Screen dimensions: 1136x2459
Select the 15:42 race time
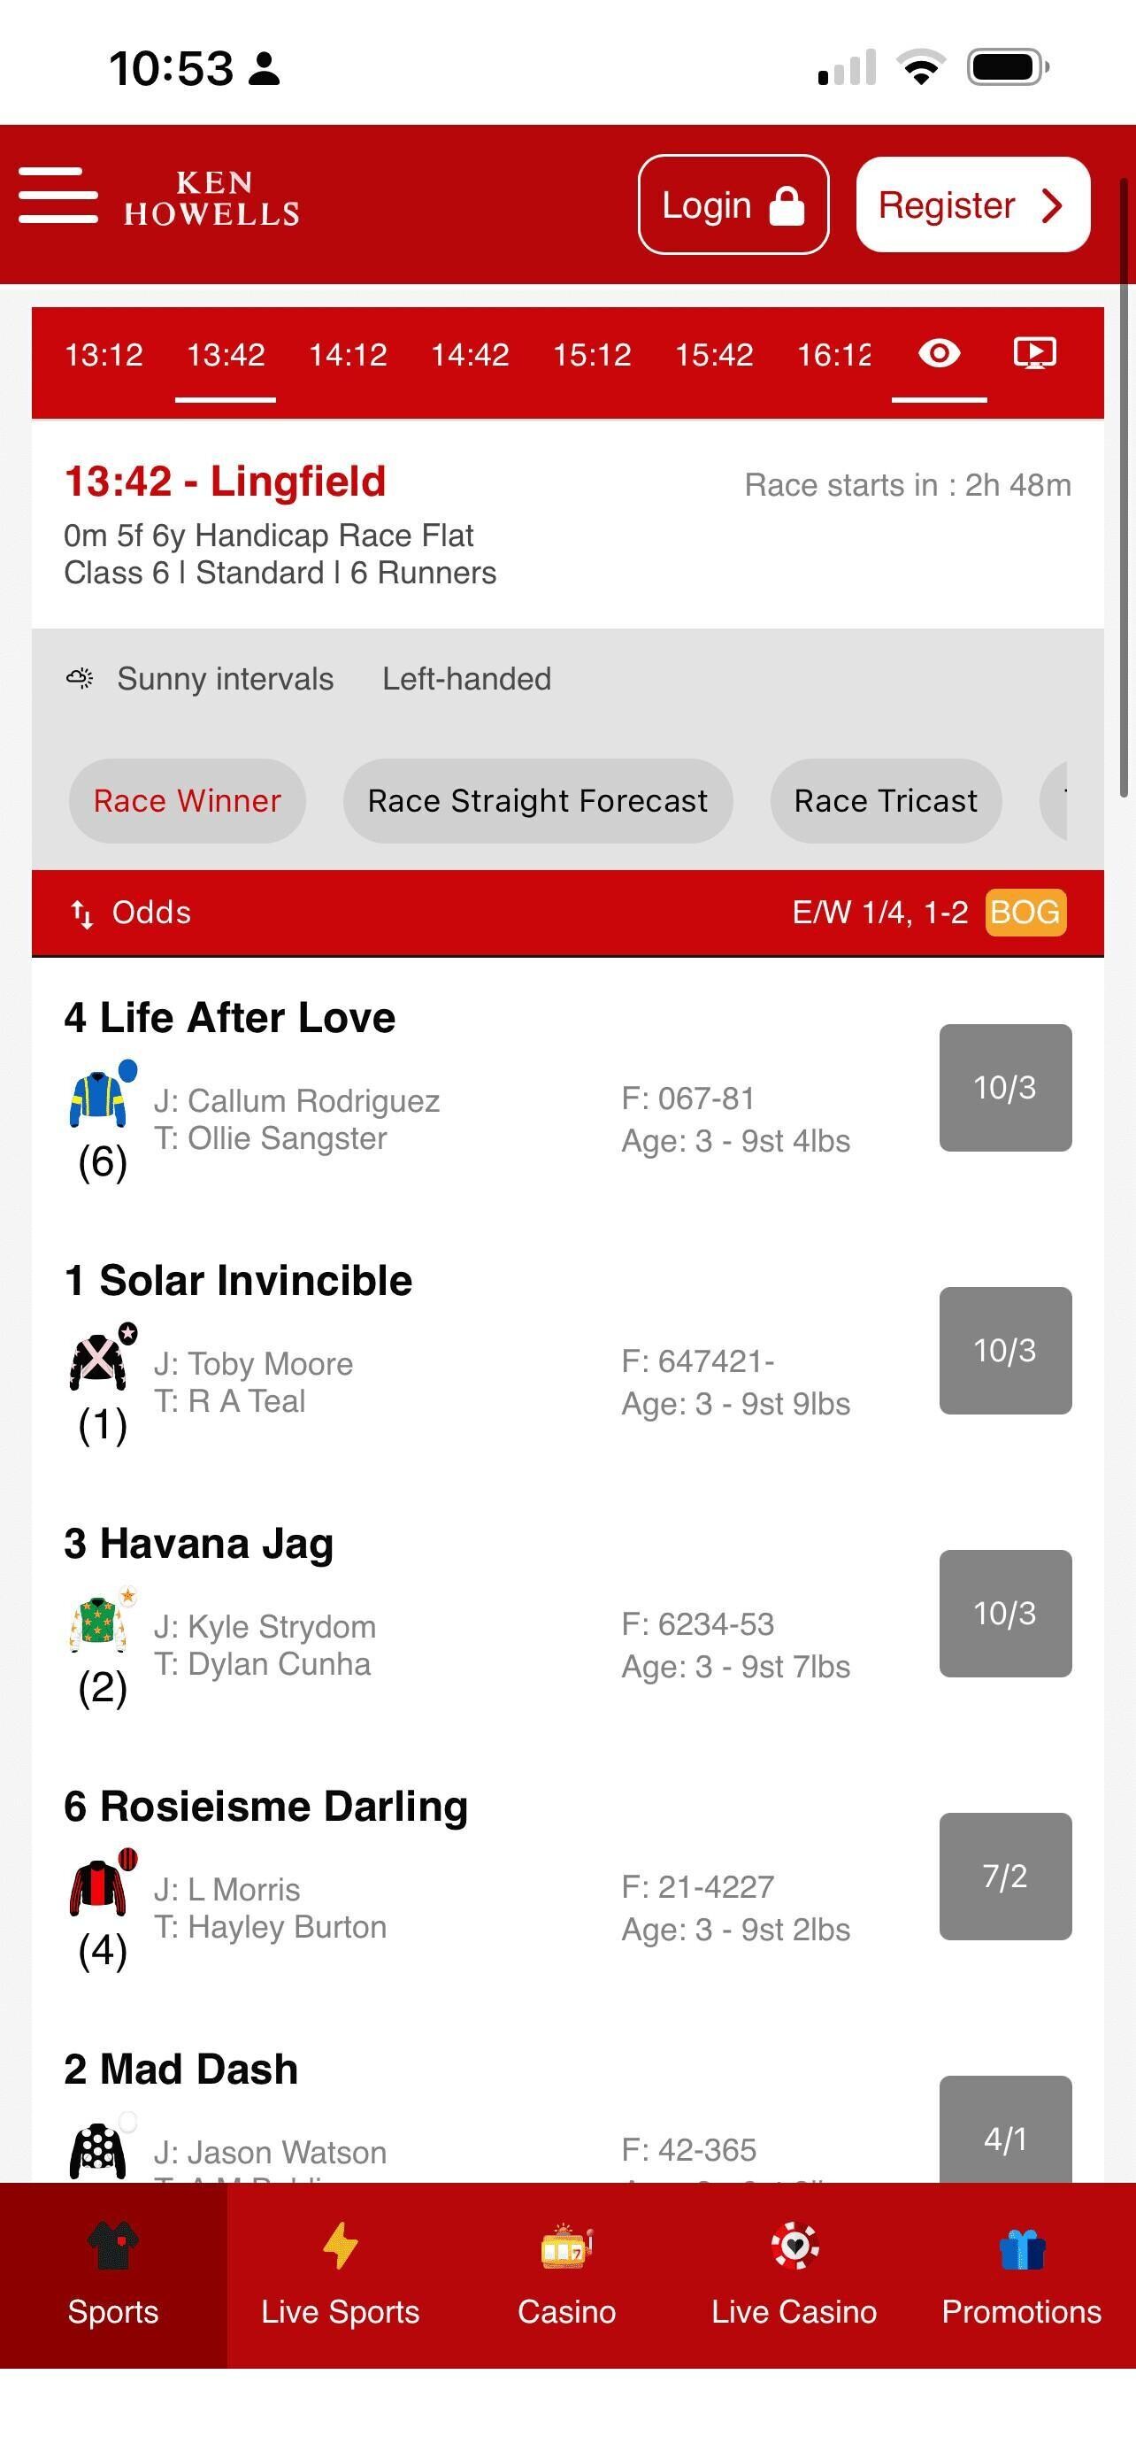click(714, 355)
